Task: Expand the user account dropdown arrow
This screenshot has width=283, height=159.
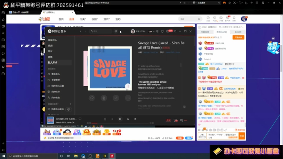Action: pyautogui.click(x=154, y=31)
